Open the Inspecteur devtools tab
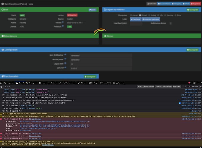 9,83
